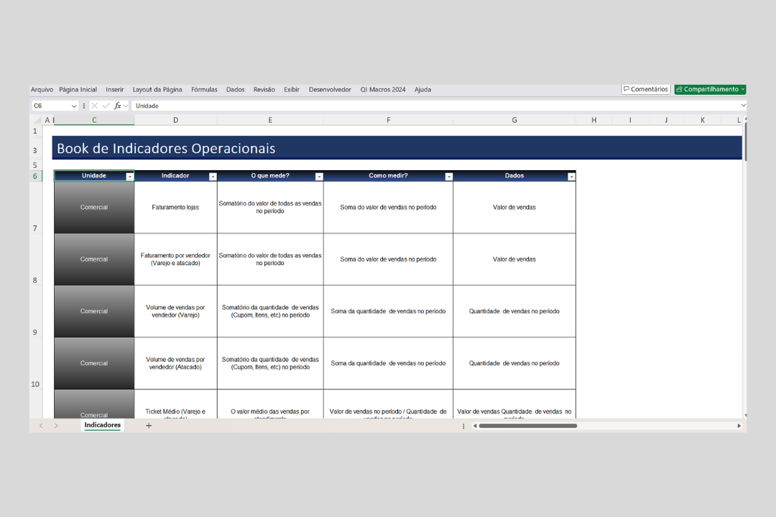Open the QI Macros 2024 tab
This screenshot has width=776, height=517.
coord(383,90)
